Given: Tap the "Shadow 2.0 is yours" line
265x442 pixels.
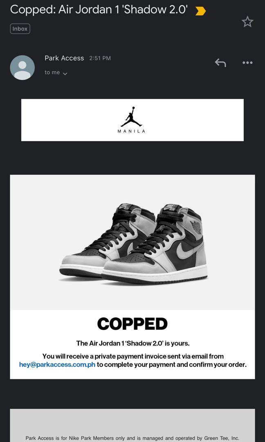Looking at the screenshot, I should tap(133, 343).
